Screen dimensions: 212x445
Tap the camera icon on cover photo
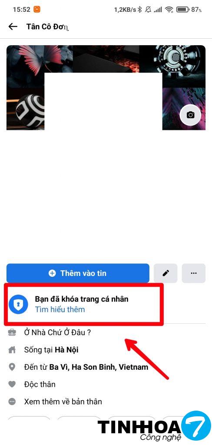tap(190, 115)
